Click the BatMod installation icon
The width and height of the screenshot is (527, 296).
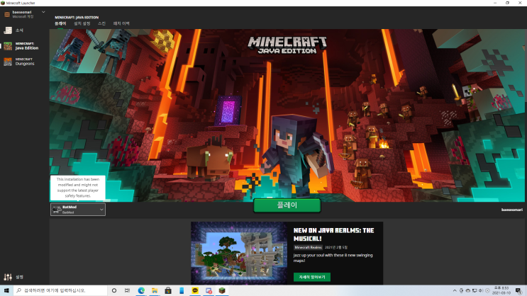click(57, 210)
